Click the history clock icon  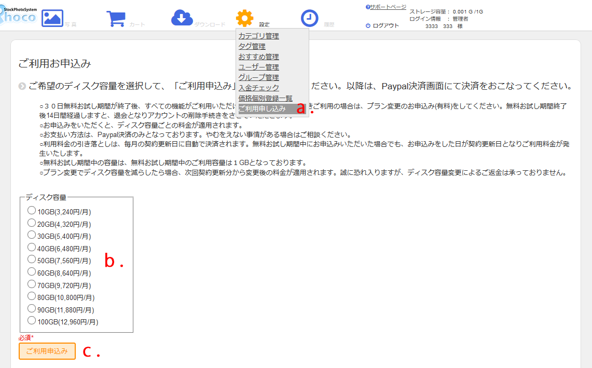pyautogui.click(x=309, y=18)
